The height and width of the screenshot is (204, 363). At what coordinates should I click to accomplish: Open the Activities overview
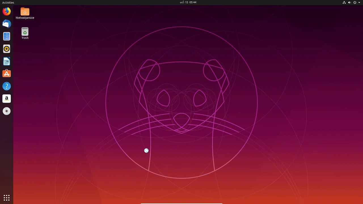[x=8, y=3]
